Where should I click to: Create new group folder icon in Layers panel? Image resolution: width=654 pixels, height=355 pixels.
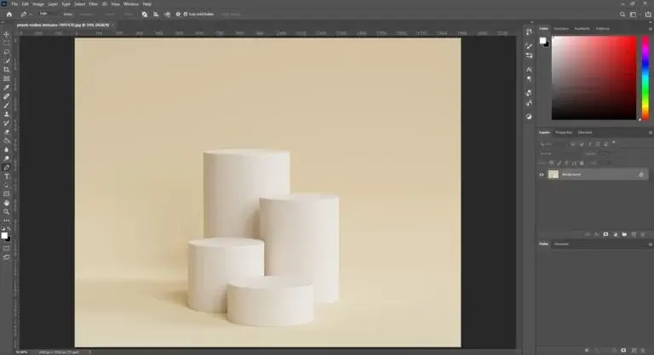coord(624,234)
